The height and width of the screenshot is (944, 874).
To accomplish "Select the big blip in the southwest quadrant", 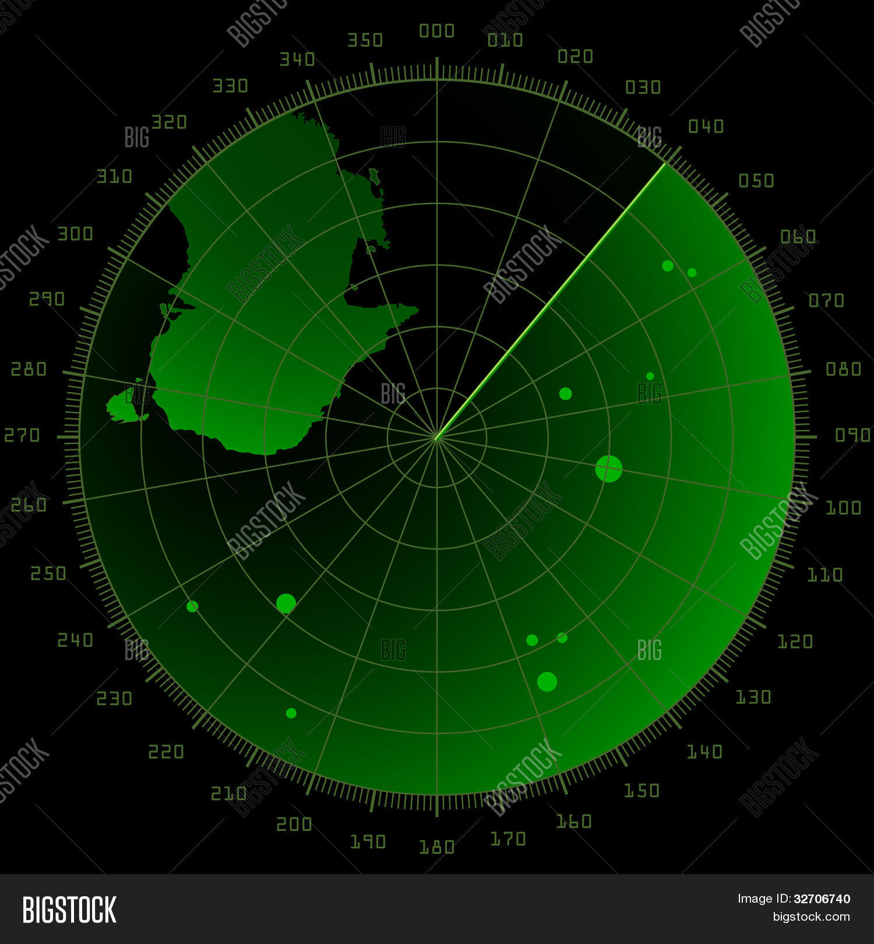I will click(x=286, y=603).
